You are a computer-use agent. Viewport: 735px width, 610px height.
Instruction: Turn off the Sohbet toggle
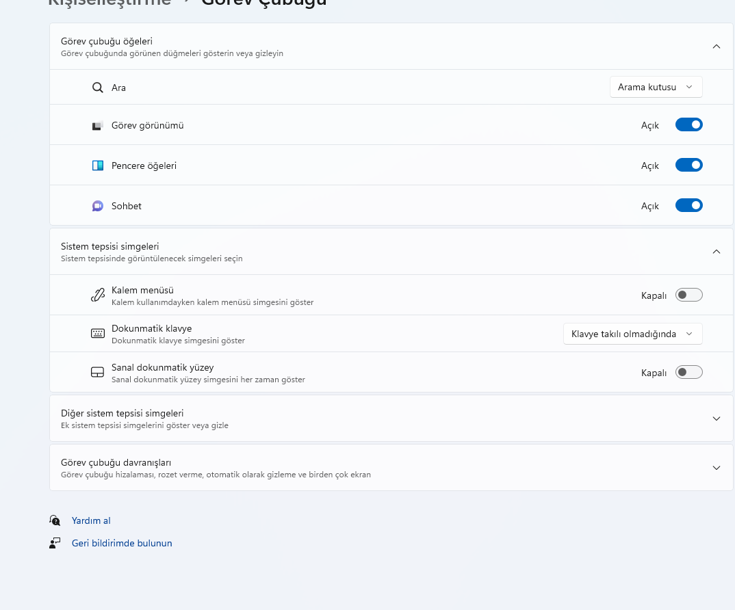coord(688,206)
